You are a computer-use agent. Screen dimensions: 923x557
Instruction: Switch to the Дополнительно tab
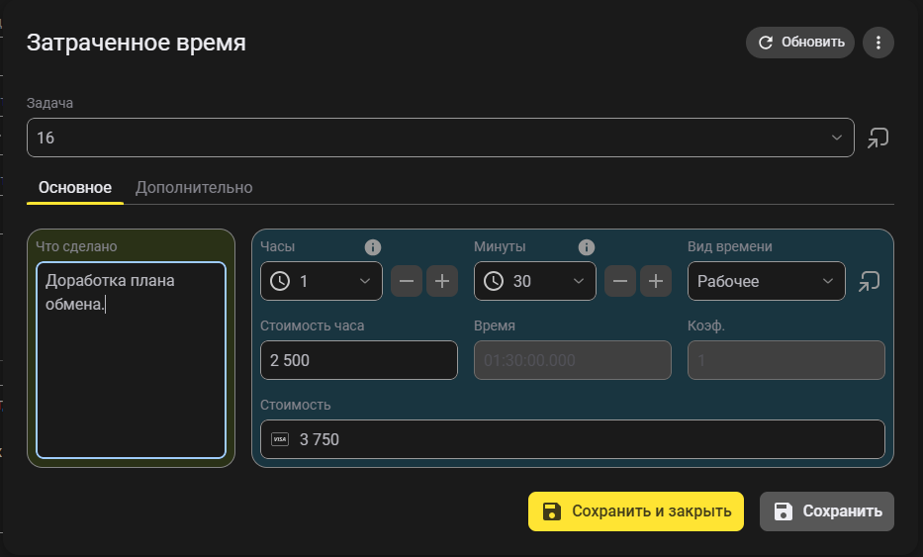[x=194, y=188]
